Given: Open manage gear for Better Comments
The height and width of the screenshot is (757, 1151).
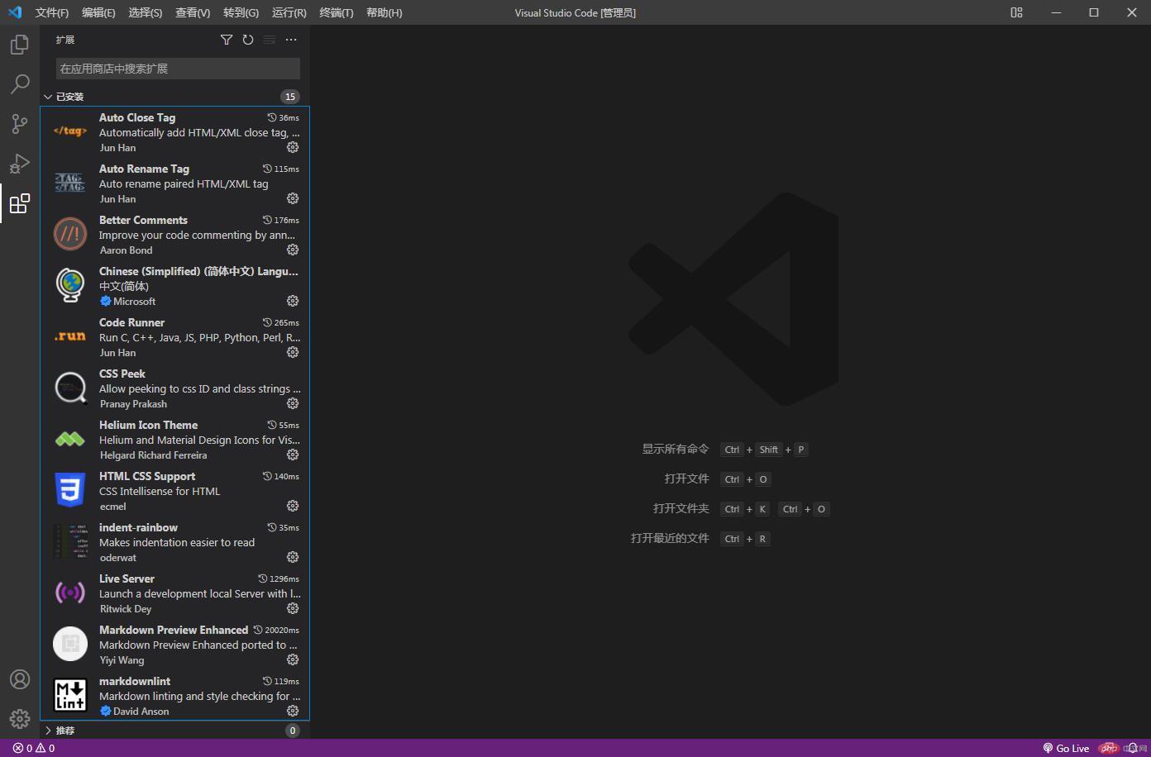Looking at the screenshot, I should point(293,250).
